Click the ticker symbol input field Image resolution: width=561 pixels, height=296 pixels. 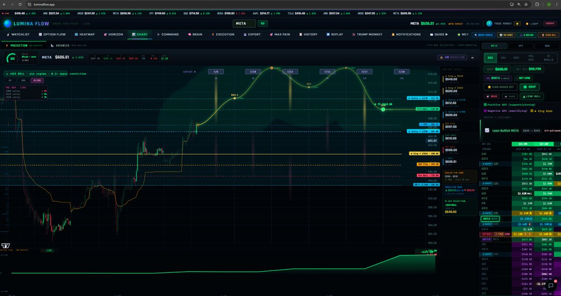click(245, 23)
